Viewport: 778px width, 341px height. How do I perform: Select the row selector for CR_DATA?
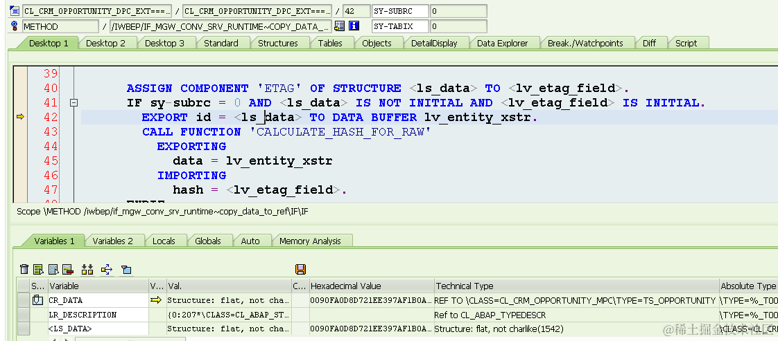pyautogui.click(x=24, y=300)
